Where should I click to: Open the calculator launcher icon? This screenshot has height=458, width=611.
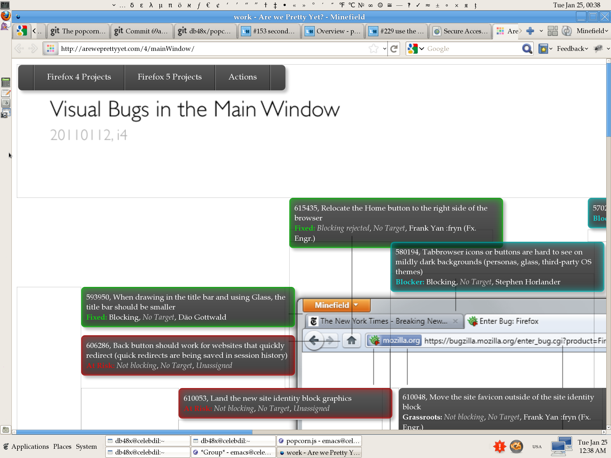point(6,82)
